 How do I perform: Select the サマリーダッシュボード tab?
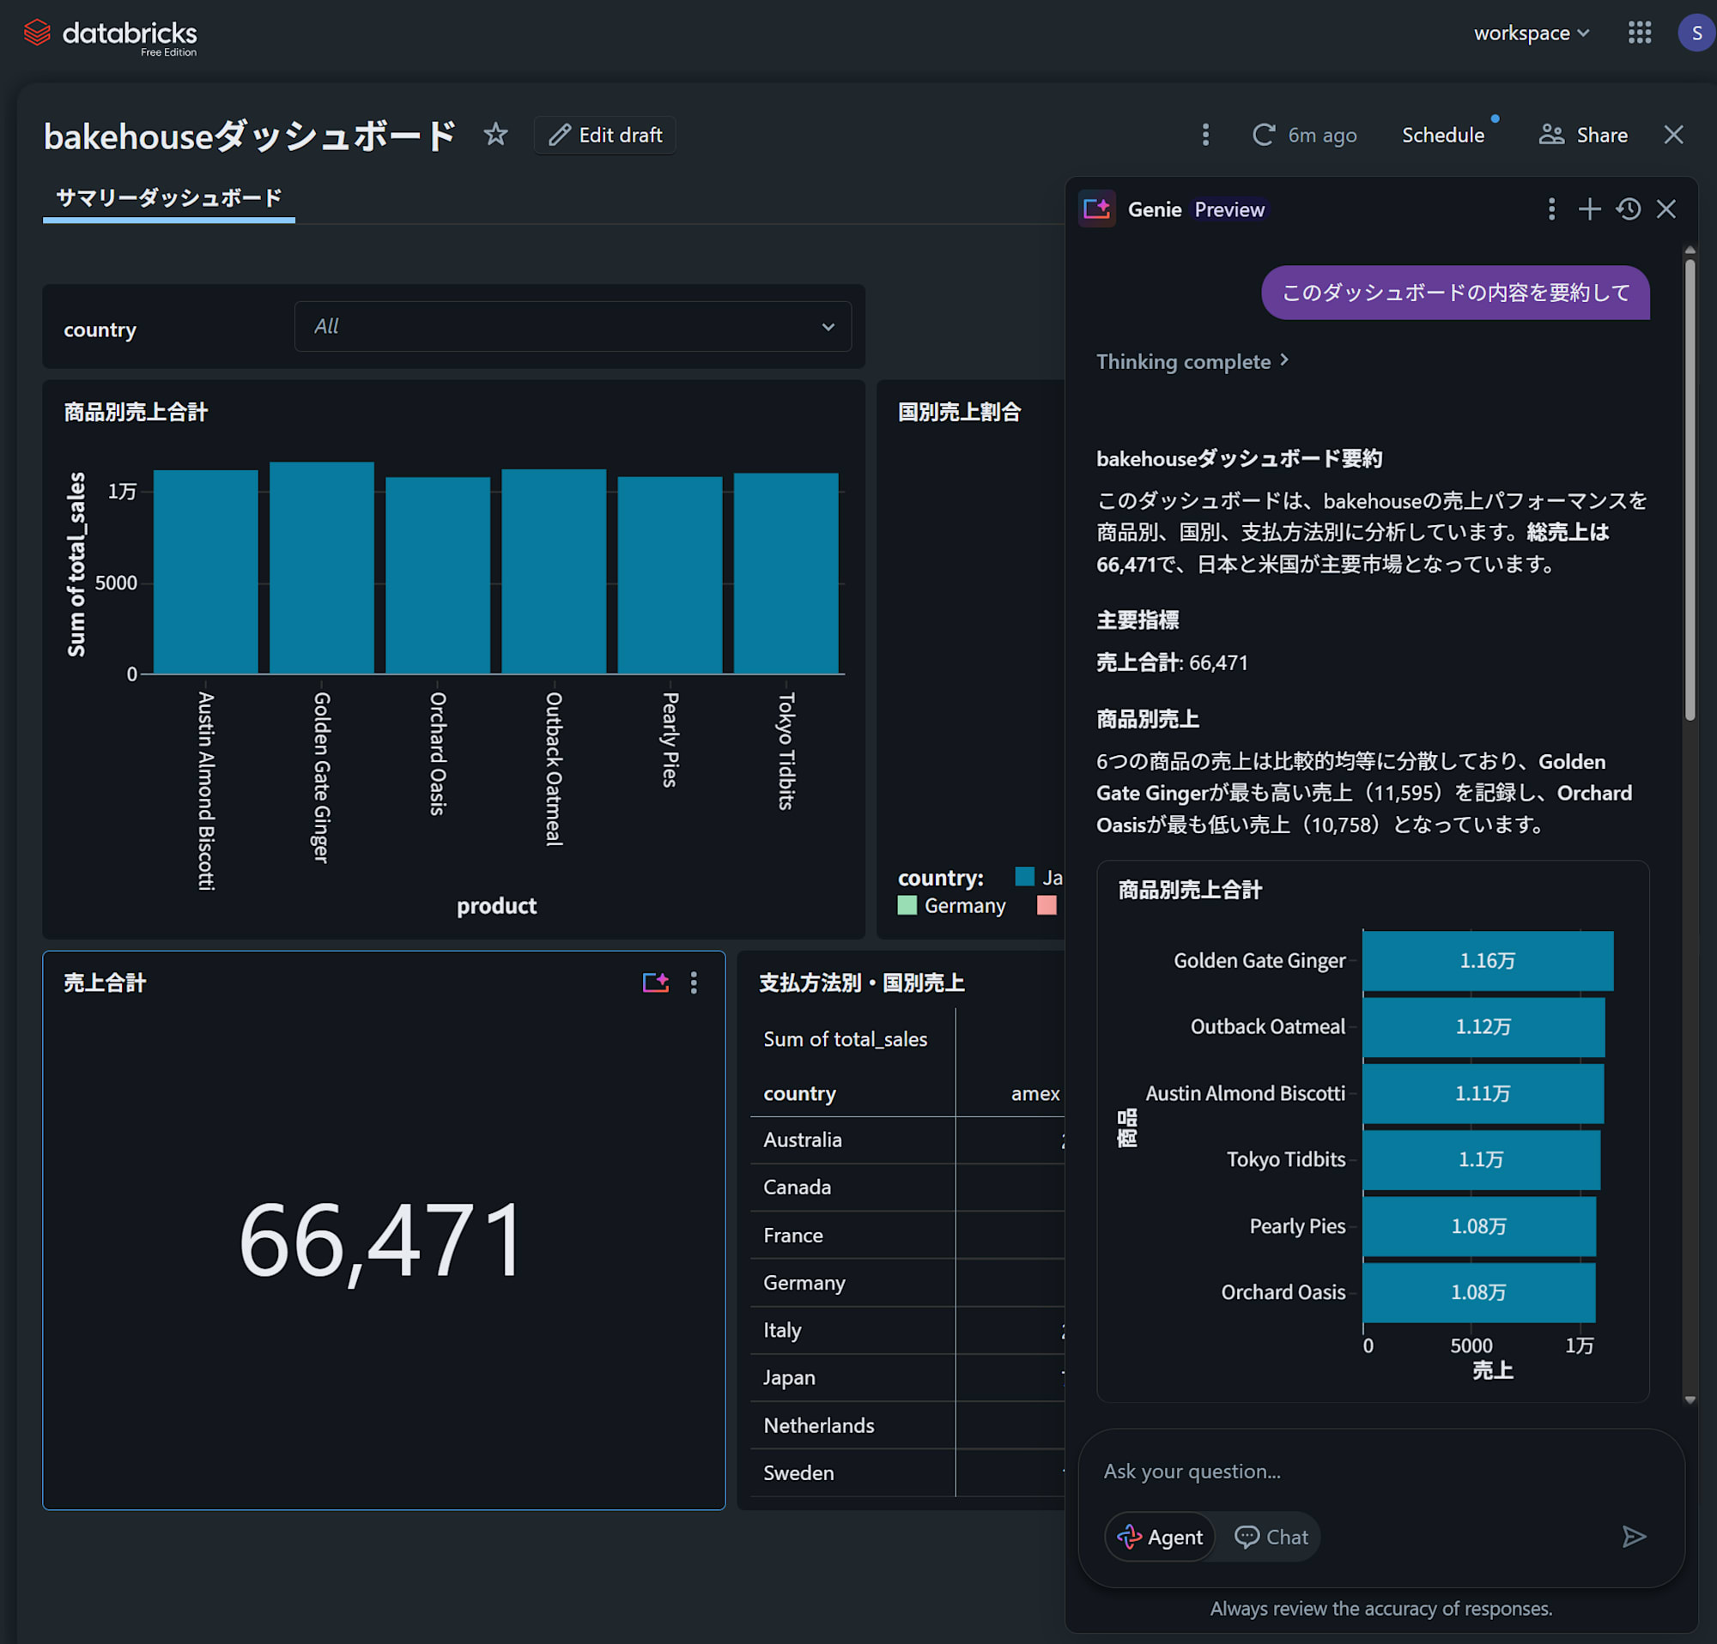(x=169, y=198)
